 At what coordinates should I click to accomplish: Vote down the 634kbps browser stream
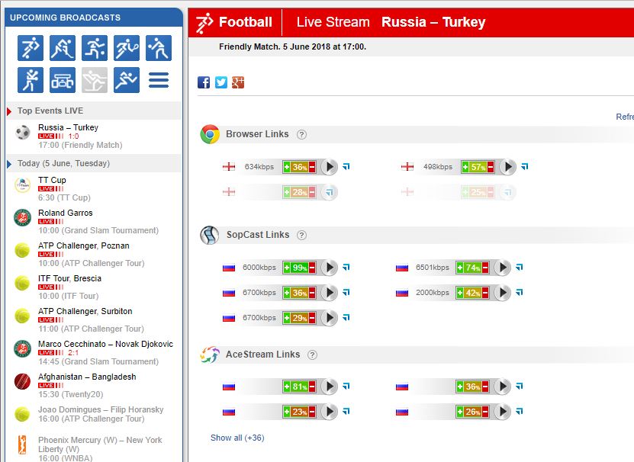(312, 167)
